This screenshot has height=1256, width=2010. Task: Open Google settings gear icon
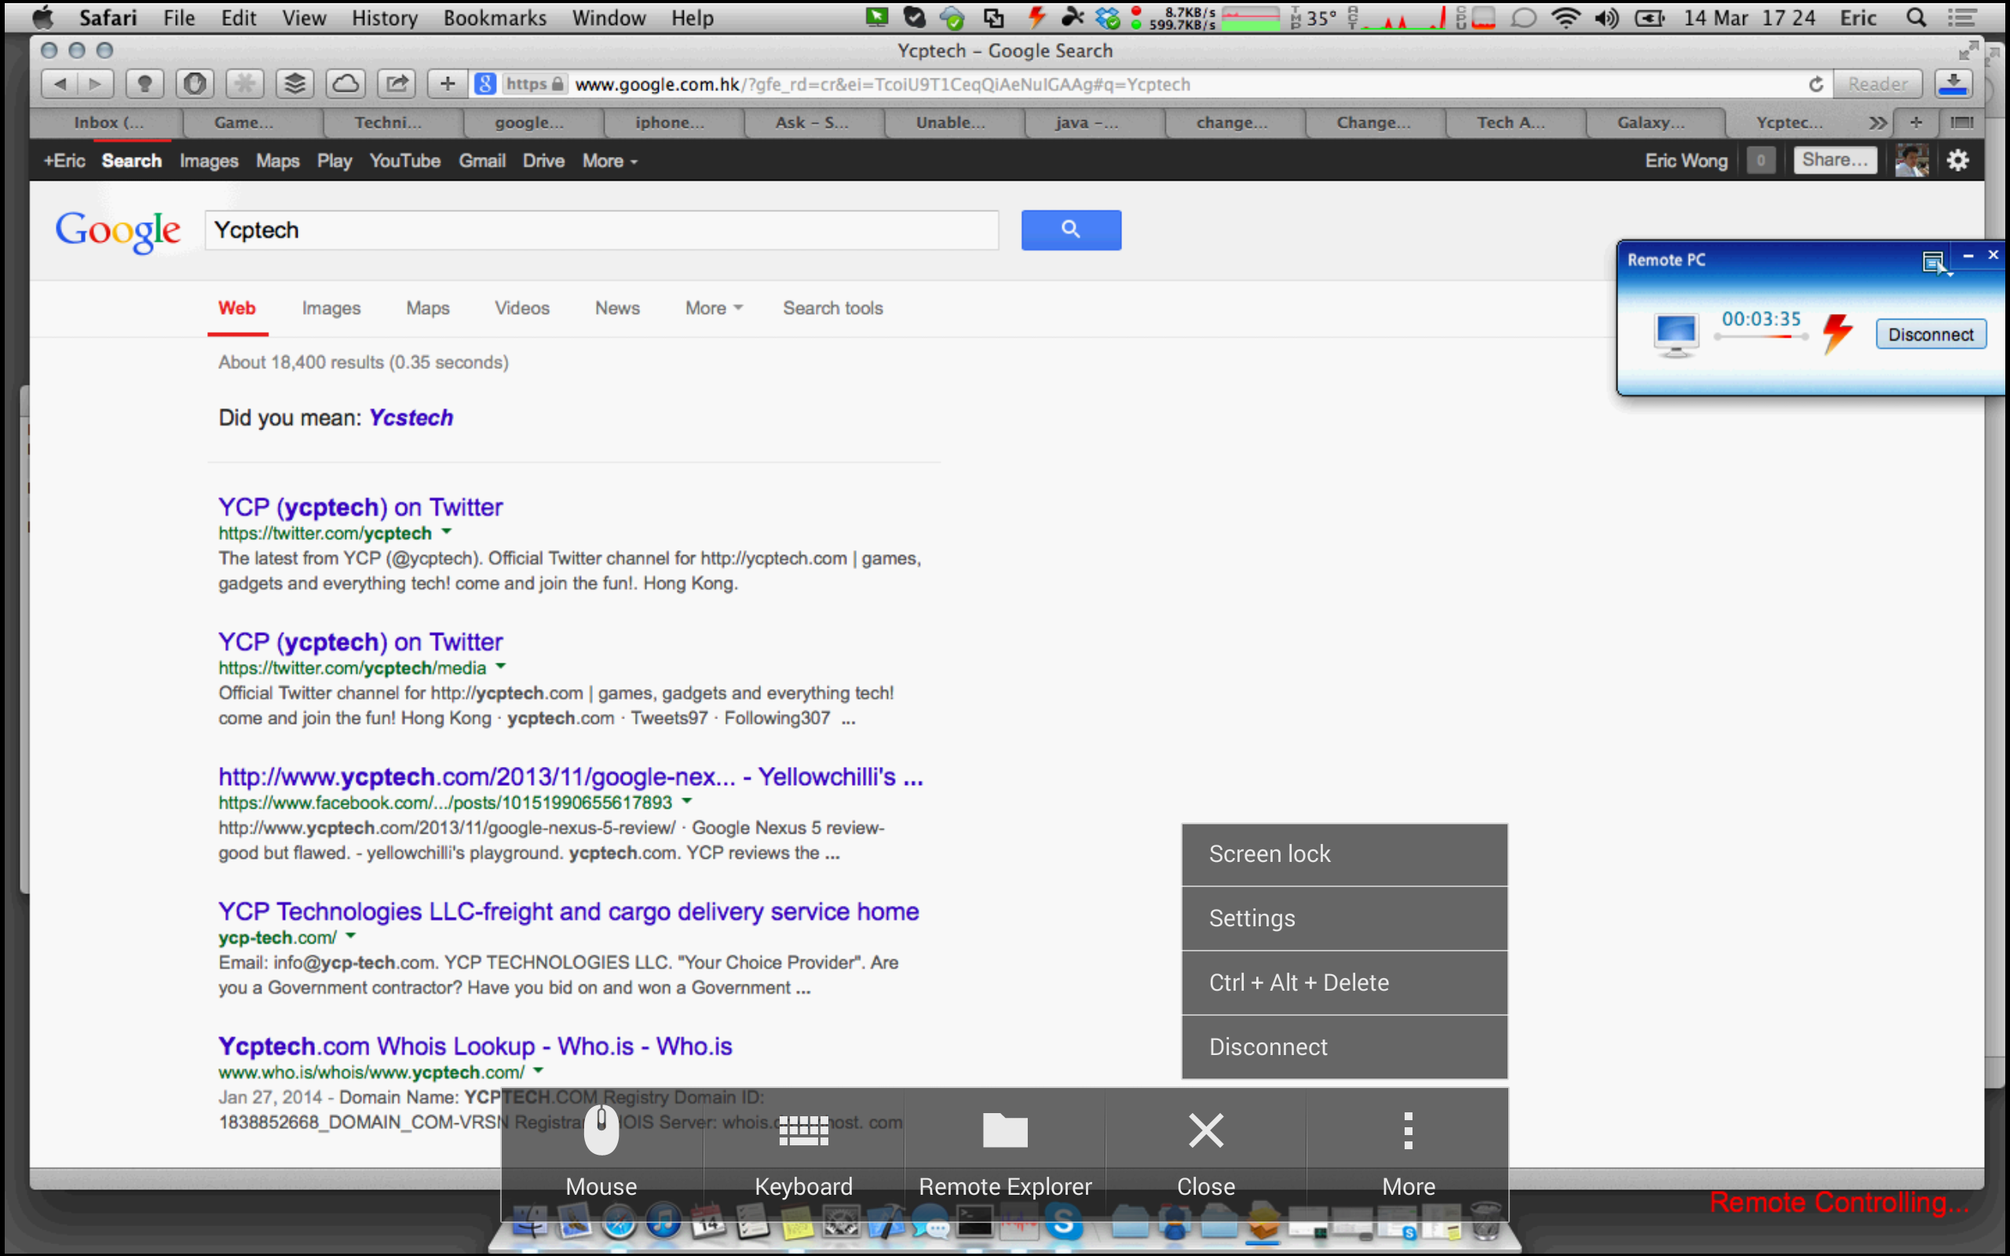(1958, 160)
